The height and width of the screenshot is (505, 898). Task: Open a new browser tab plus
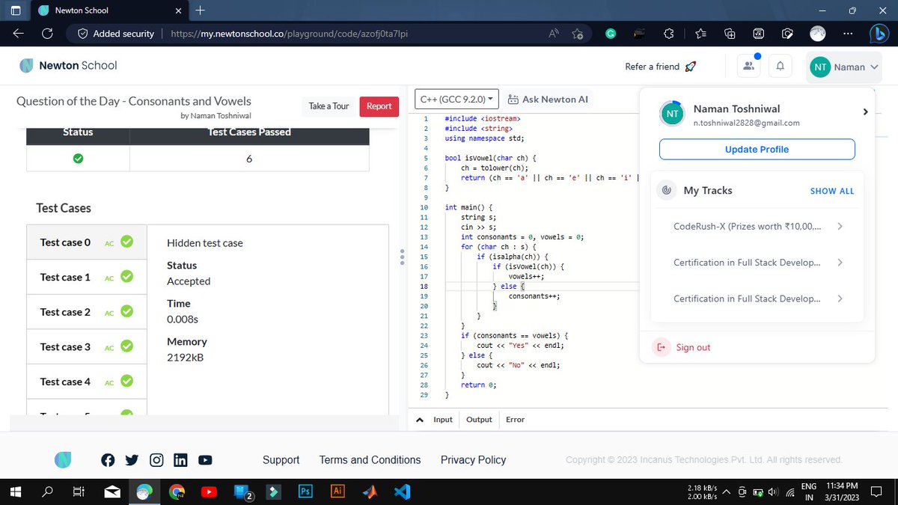tap(199, 10)
